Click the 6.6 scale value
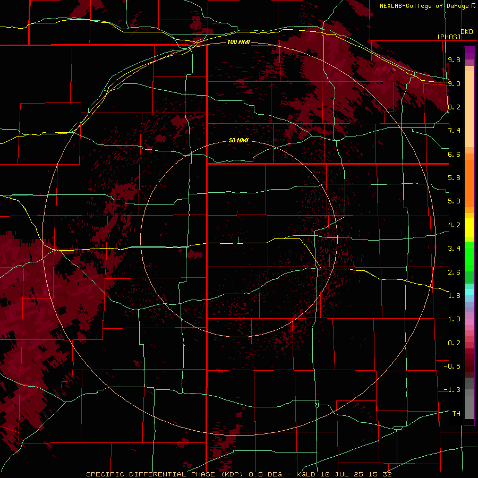The width and height of the screenshot is (478, 478). (454, 154)
